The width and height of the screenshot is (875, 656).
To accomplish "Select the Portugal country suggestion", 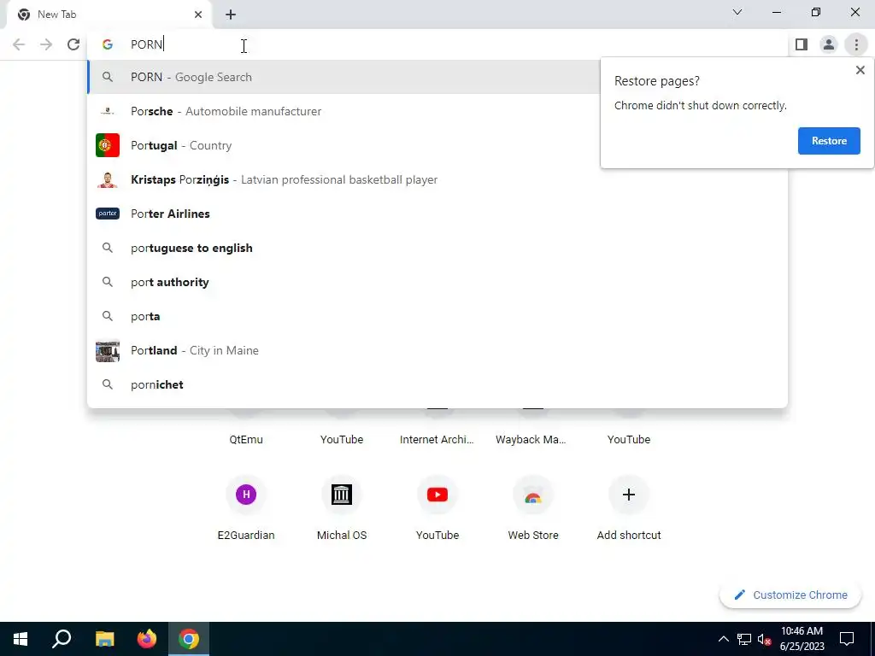I will pos(344,145).
